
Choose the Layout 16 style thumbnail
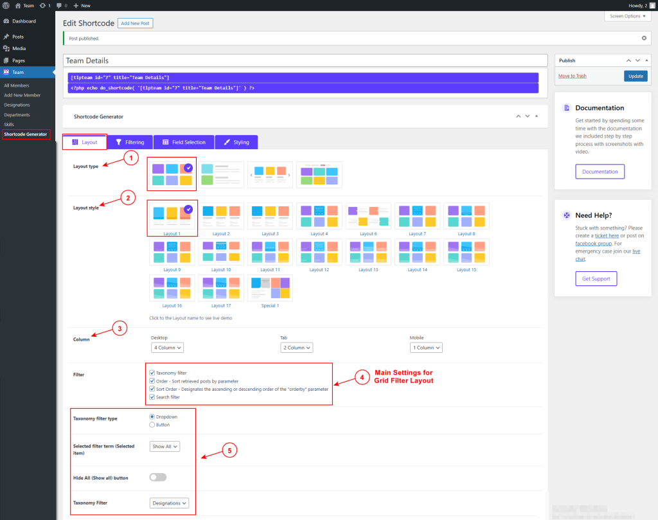coord(172,288)
